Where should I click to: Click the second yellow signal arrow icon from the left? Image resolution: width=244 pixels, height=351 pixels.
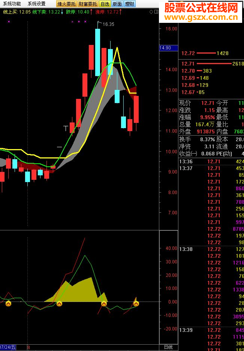click(59, 303)
